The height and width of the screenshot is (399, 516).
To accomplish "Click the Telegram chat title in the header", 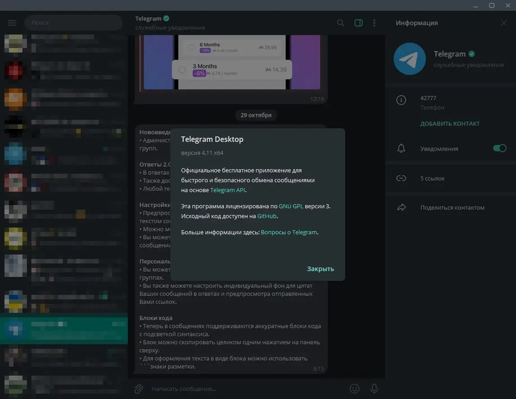I will [x=148, y=18].
